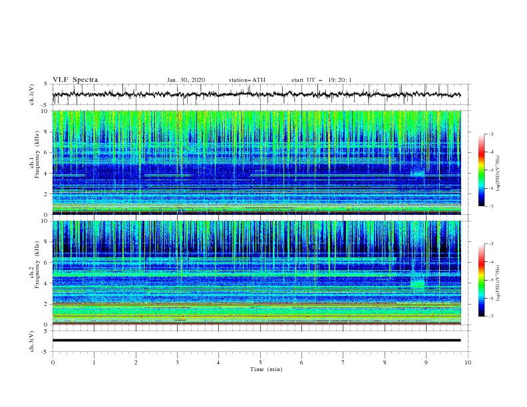Image resolution: width=527 pixels, height=407 pixels.
Task: Click the time axis tick label "3"
Action: [x=177, y=362]
